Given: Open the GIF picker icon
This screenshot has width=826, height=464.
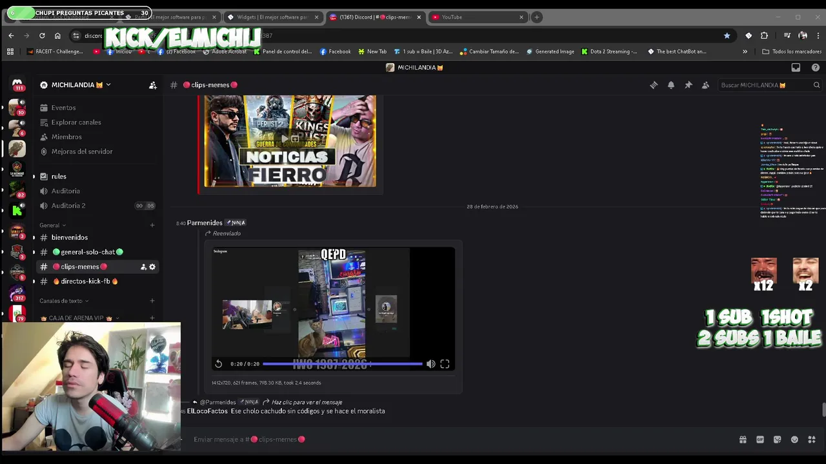Looking at the screenshot, I should coord(760,440).
